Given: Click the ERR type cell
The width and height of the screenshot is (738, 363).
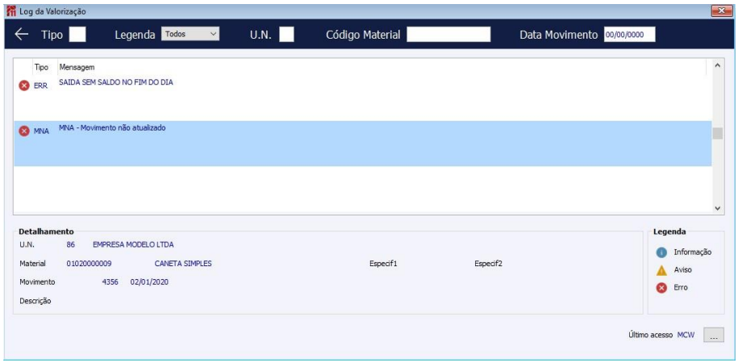Looking at the screenshot, I should [x=41, y=86].
